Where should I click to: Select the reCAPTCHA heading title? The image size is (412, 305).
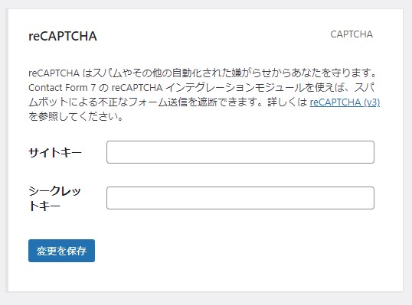click(x=63, y=36)
